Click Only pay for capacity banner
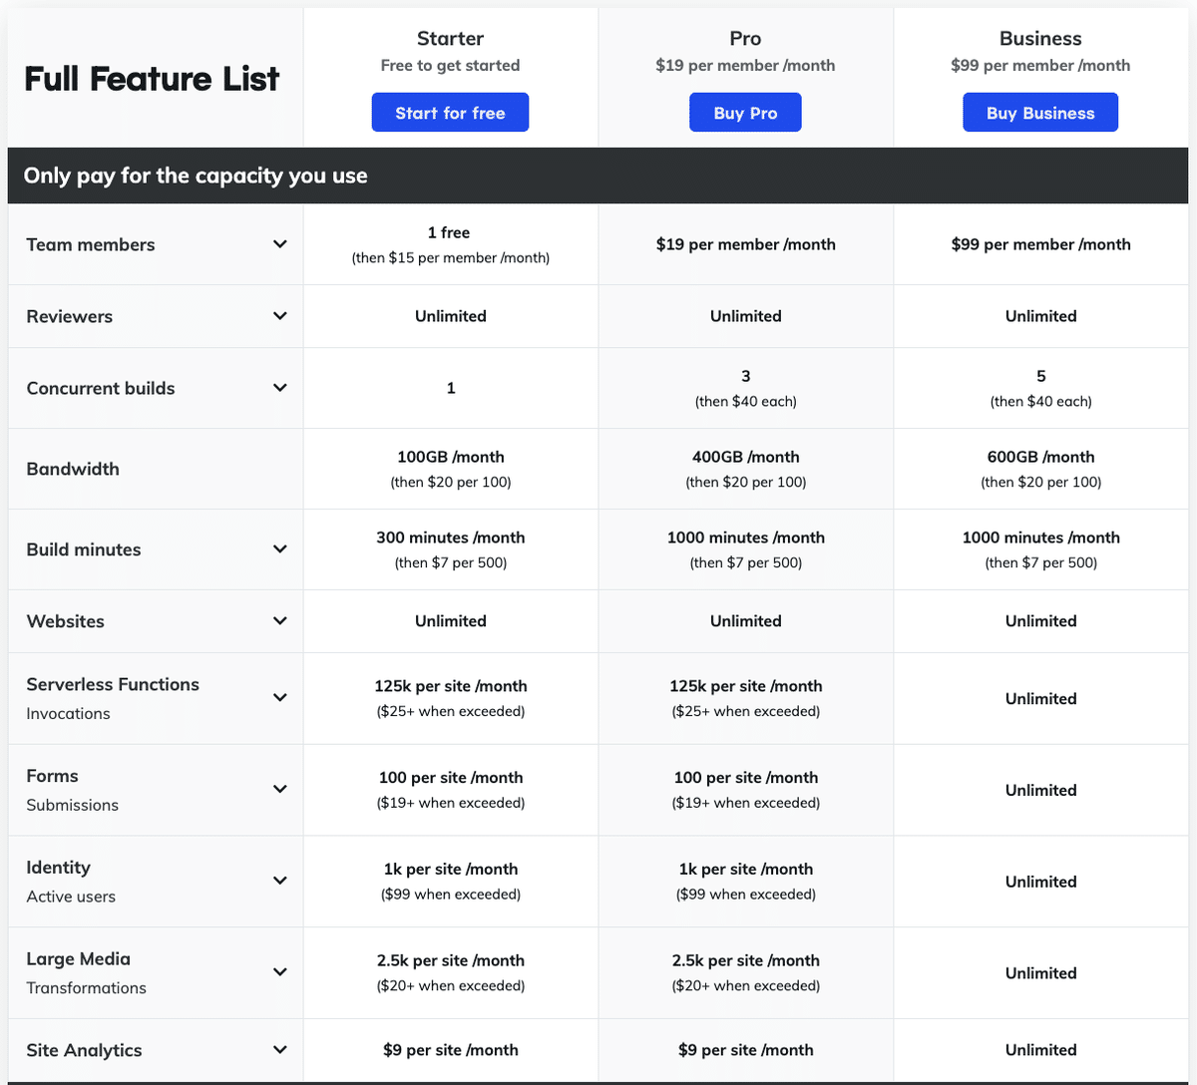This screenshot has height=1085, width=1197. click(x=196, y=176)
